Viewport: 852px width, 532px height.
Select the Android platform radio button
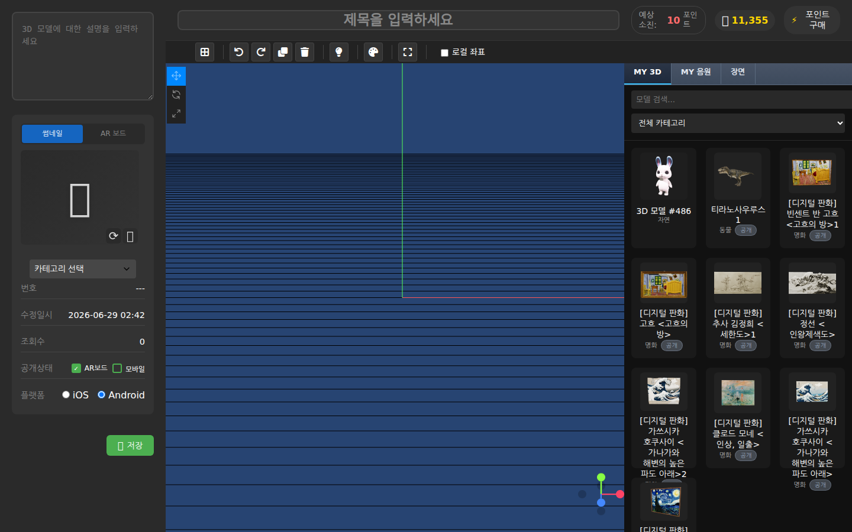pos(101,395)
